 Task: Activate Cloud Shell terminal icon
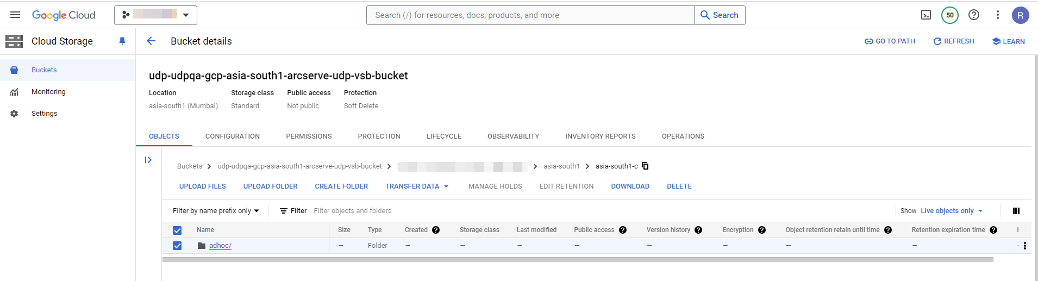(x=926, y=15)
